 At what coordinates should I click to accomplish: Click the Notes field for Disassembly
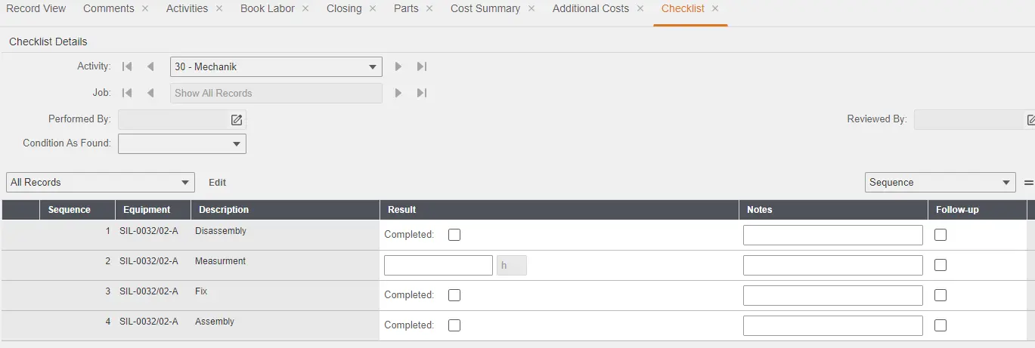coord(832,235)
